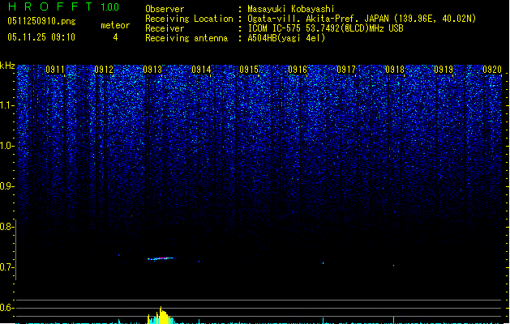Click the meteor count value 4
The image size is (510, 324).
[x=115, y=37]
